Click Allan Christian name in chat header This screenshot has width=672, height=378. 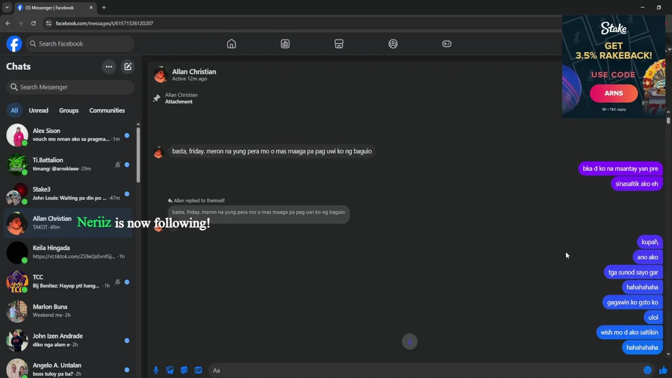194,71
